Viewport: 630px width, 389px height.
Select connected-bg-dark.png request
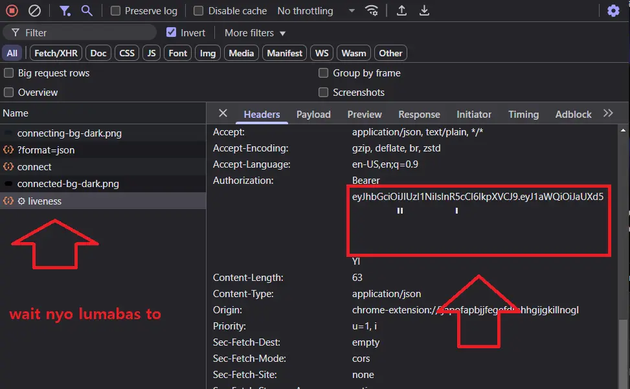click(103, 183)
